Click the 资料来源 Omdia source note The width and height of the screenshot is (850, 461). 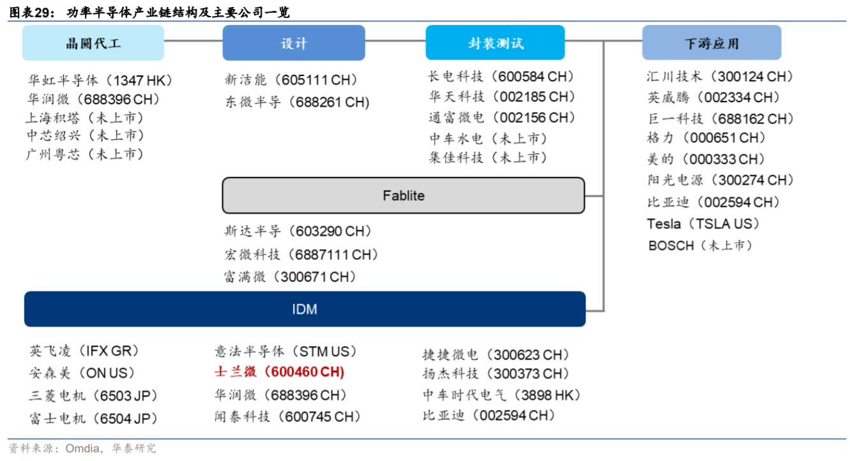tap(82, 448)
